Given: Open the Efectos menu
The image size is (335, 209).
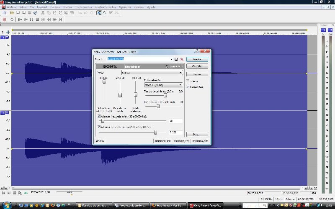Looking at the screenshot, I should [x=68, y=7].
